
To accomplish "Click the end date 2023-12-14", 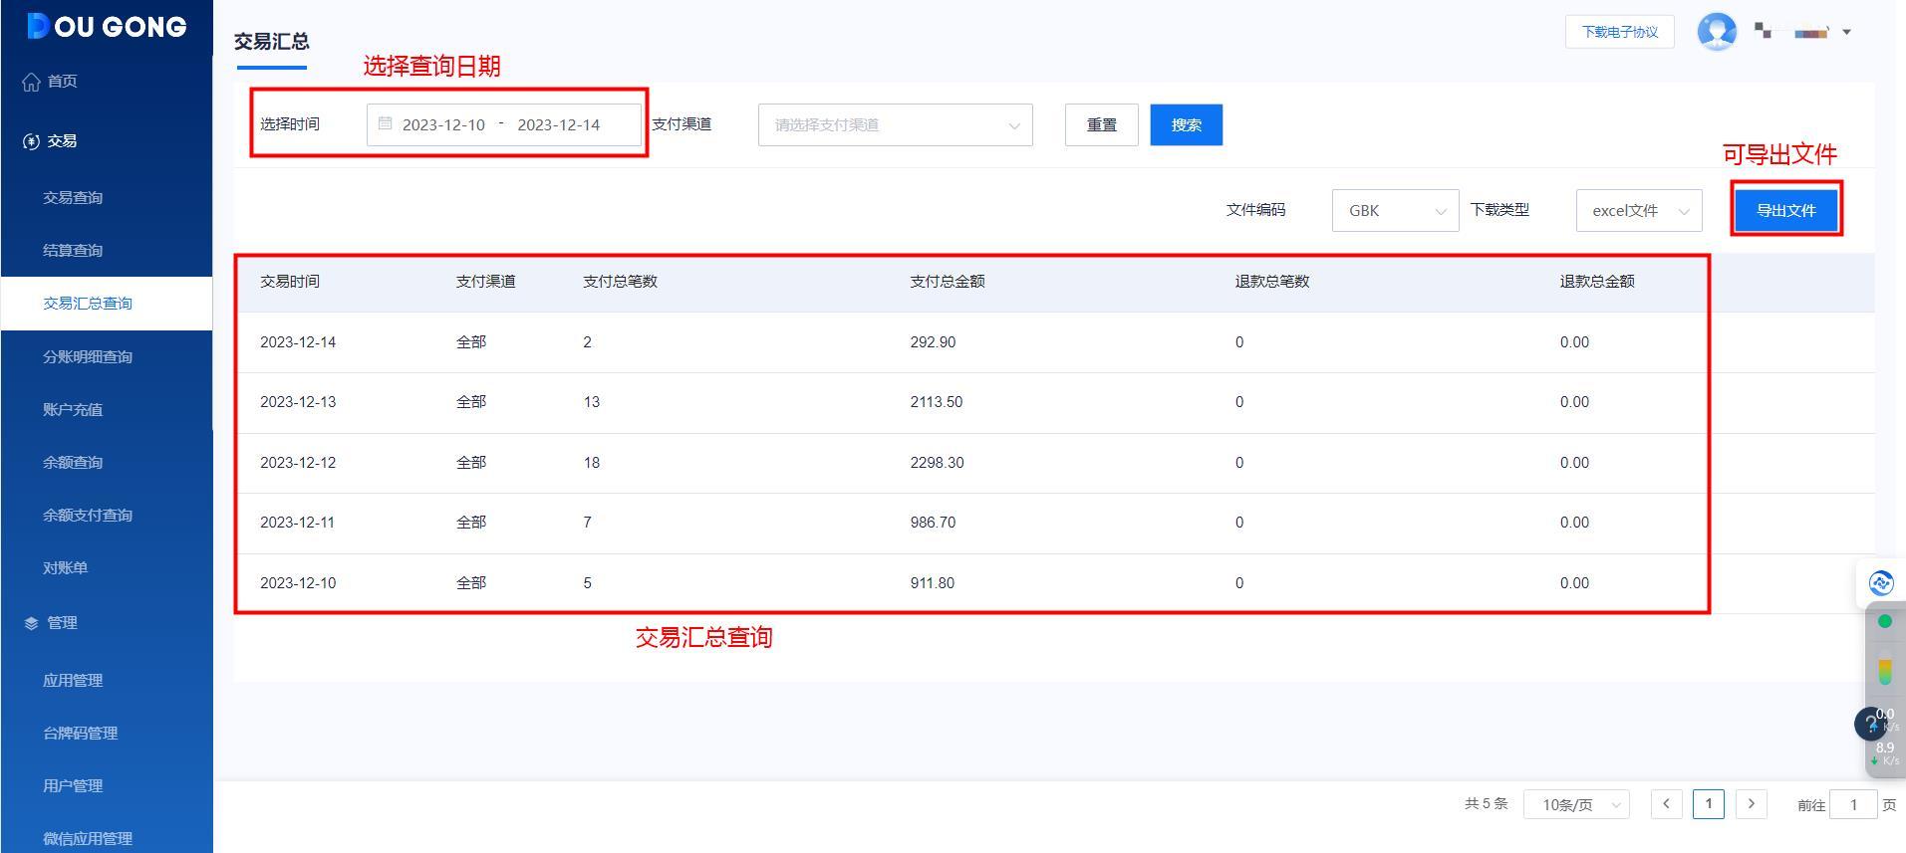I will click(558, 124).
